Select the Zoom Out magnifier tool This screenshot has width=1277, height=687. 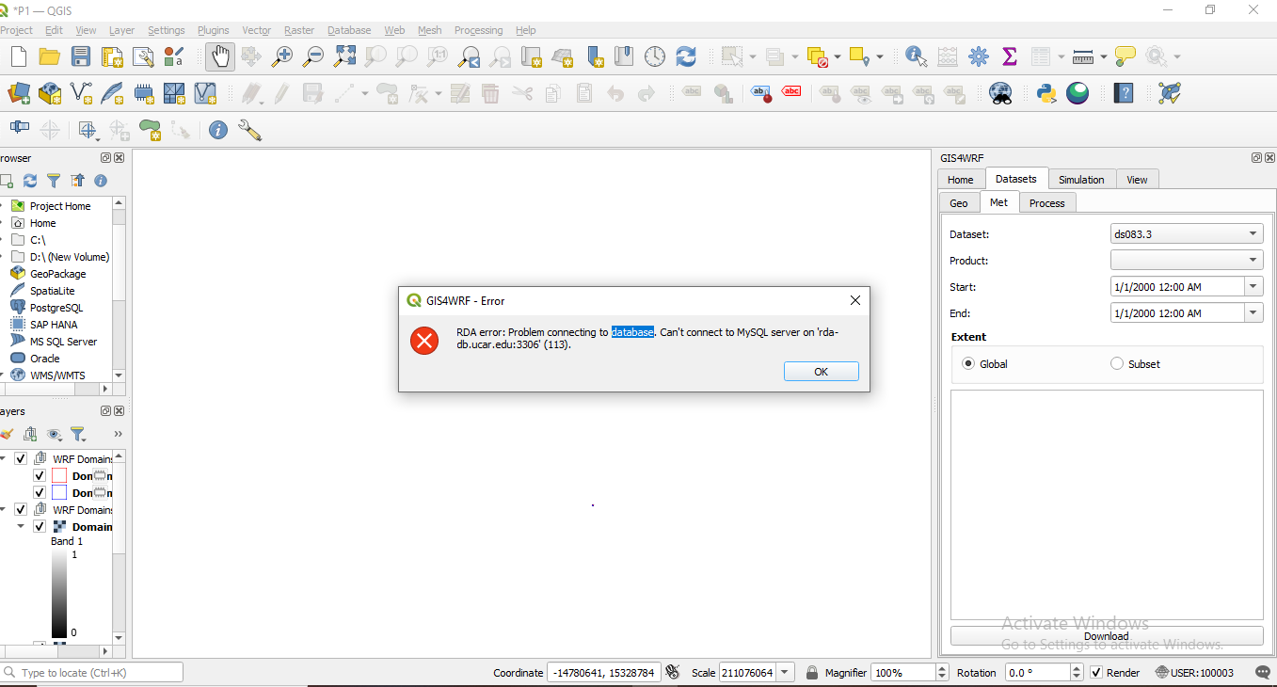pos(313,56)
